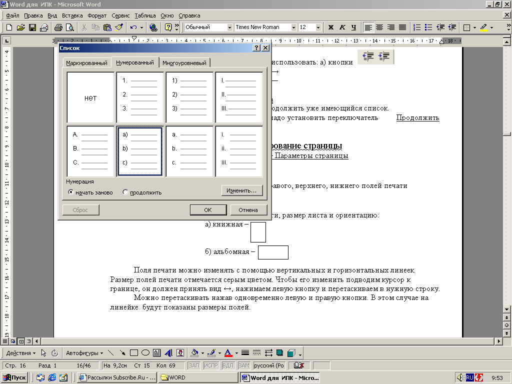The width and height of the screenshot is (512, 384).
Task: Choose the 'A. B. C.' numbering thumbnail
Action: pos(90,151)
